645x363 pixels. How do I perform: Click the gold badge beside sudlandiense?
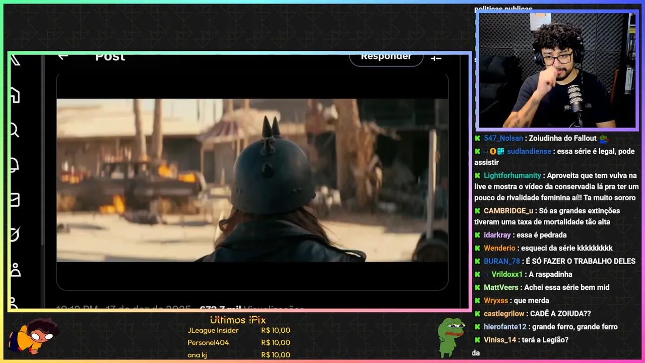493,151
